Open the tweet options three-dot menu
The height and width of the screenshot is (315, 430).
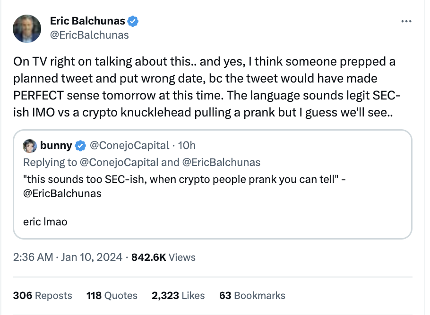tap(405, 21)
